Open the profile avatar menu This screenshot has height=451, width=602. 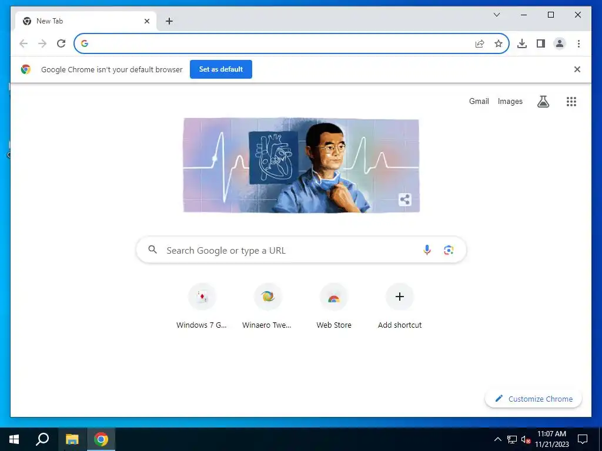pyautogui.click(x=560, y=43)
